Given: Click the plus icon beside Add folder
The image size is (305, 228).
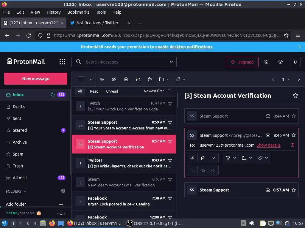Looking at the screenshot, I should click(61, 204).
